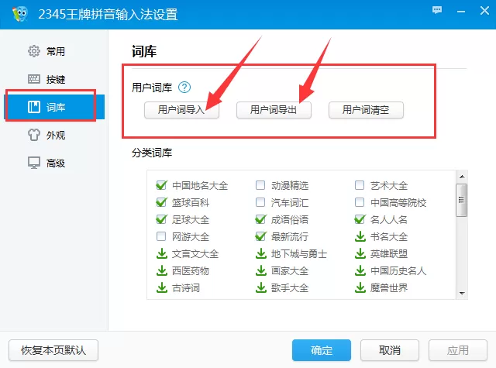Download the 中国历史名人 dictionary

point(360,270)
